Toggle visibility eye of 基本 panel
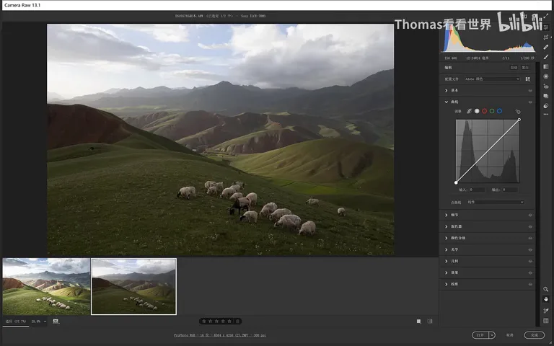554x346 pixels. click(x=530, y=91)
